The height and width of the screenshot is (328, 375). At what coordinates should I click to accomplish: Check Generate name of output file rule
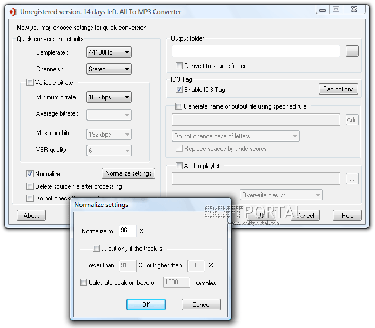(178, 106)
